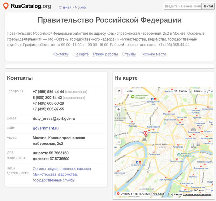
Task: Open API Карт link
Action: [x=158, y=194]
